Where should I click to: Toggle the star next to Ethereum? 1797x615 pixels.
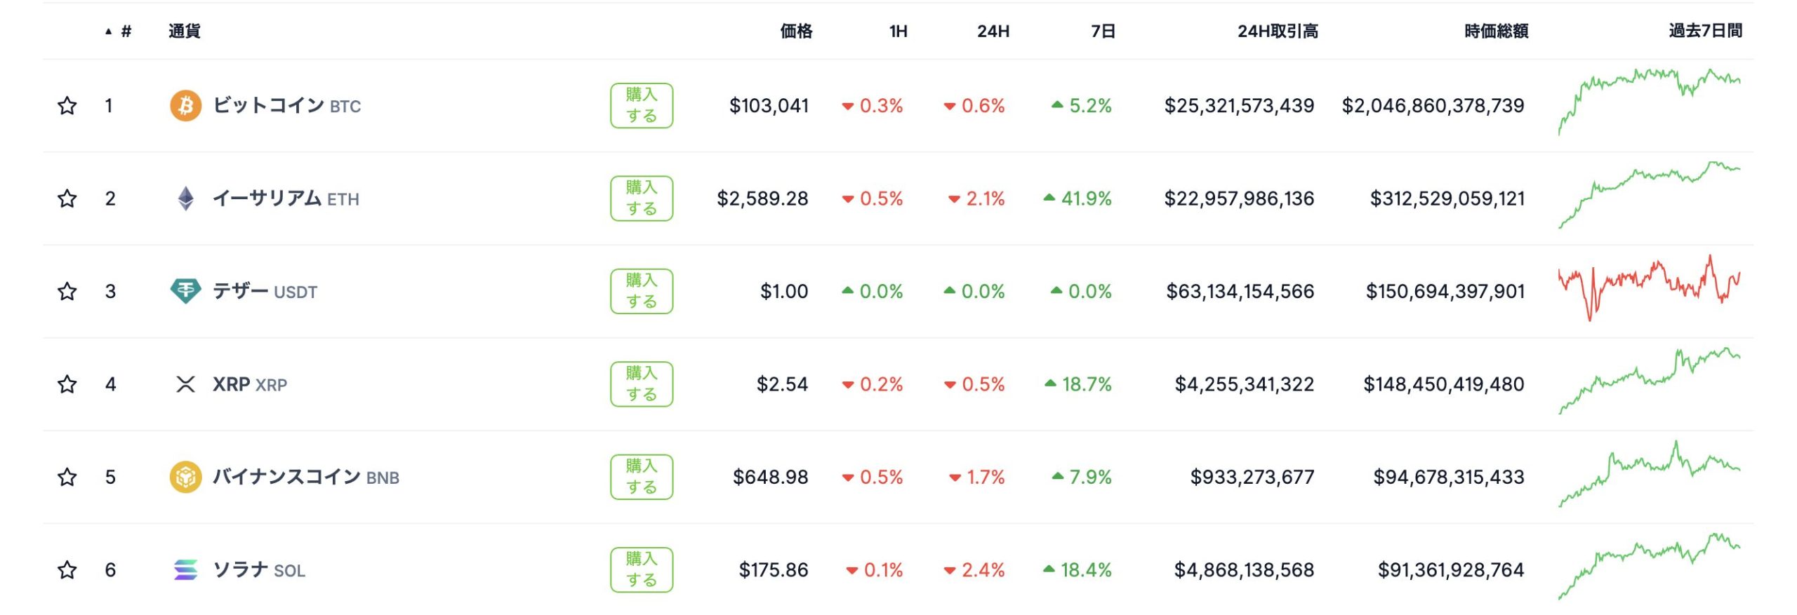[x=67, y=198]
